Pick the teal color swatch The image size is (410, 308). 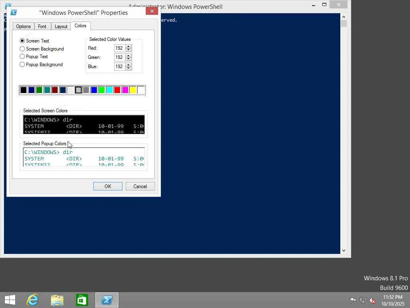click(47, 90)
